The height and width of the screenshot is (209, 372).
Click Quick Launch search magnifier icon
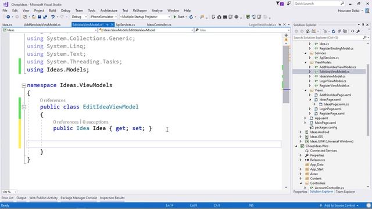[342, 3]
